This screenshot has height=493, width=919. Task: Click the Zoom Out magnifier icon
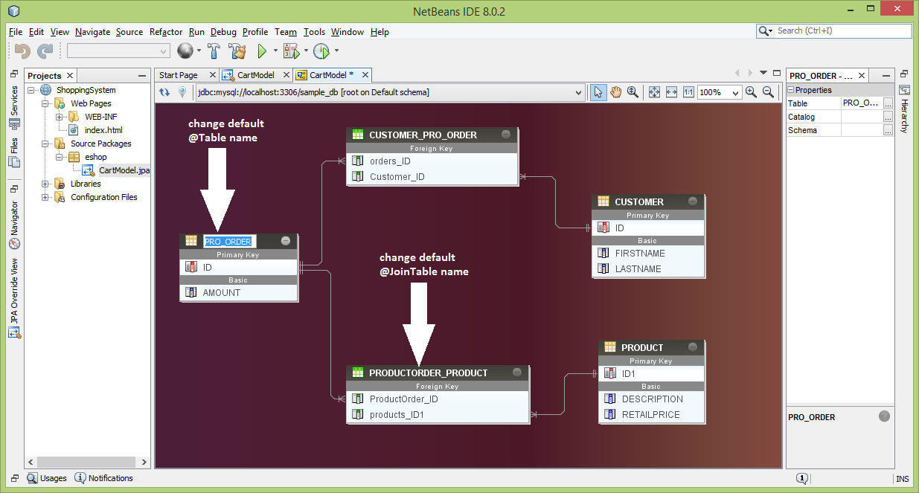pos(769,92)
